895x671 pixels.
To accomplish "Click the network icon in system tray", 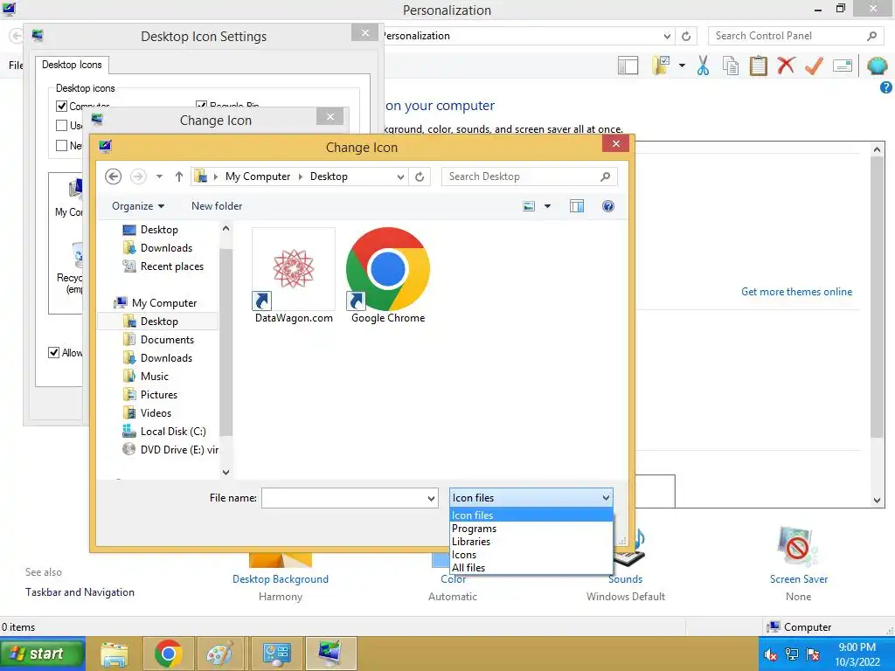I will [792, 654].
